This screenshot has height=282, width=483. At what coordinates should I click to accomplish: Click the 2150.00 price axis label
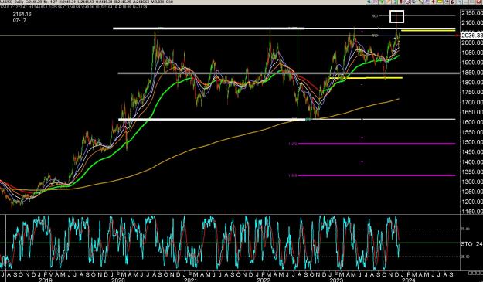(x=472, y=13)
